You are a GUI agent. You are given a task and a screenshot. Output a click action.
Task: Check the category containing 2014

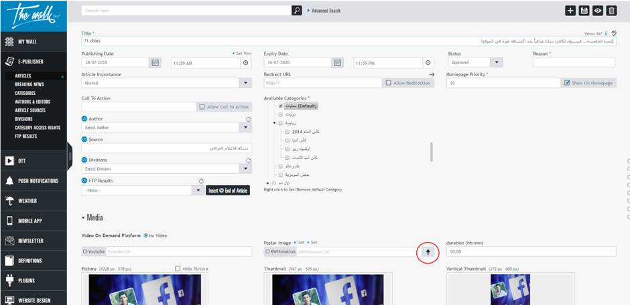pos(287,132)
